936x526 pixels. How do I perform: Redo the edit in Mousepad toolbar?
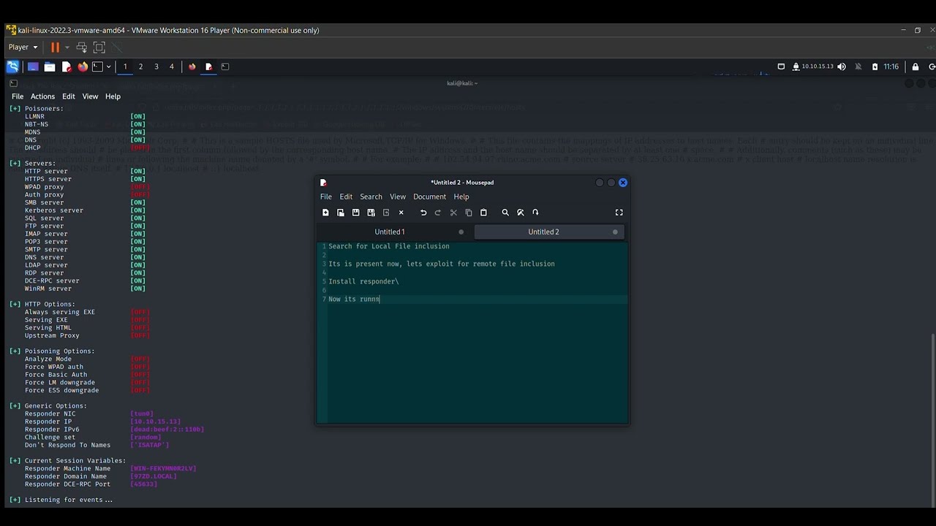pos(438,213)
